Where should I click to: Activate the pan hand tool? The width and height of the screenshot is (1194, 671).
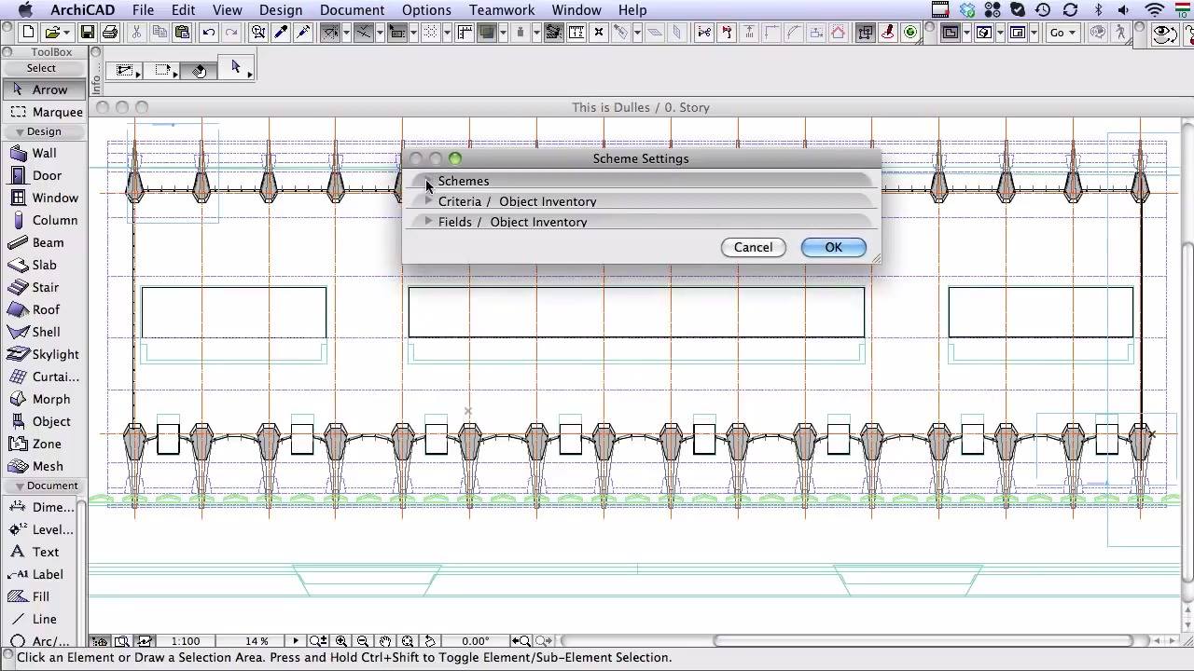(385, 641)
